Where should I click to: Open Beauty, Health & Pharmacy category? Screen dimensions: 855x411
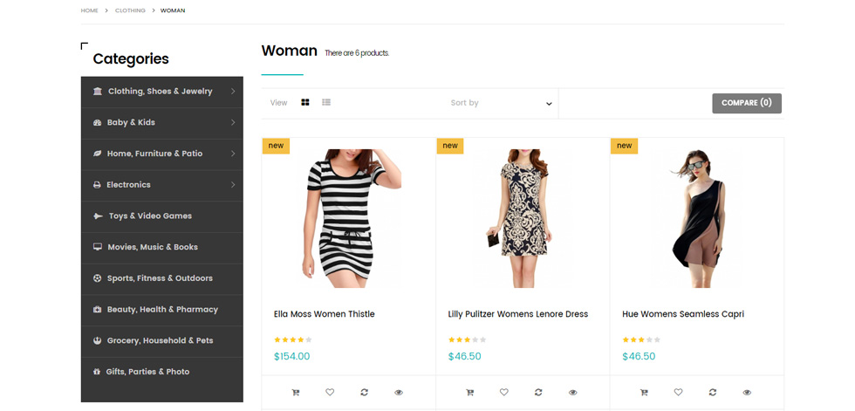tap(162, 309)
